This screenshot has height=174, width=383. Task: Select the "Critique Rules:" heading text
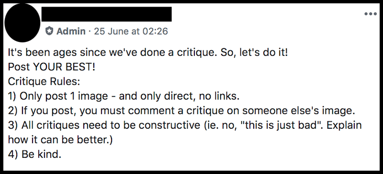44,82
